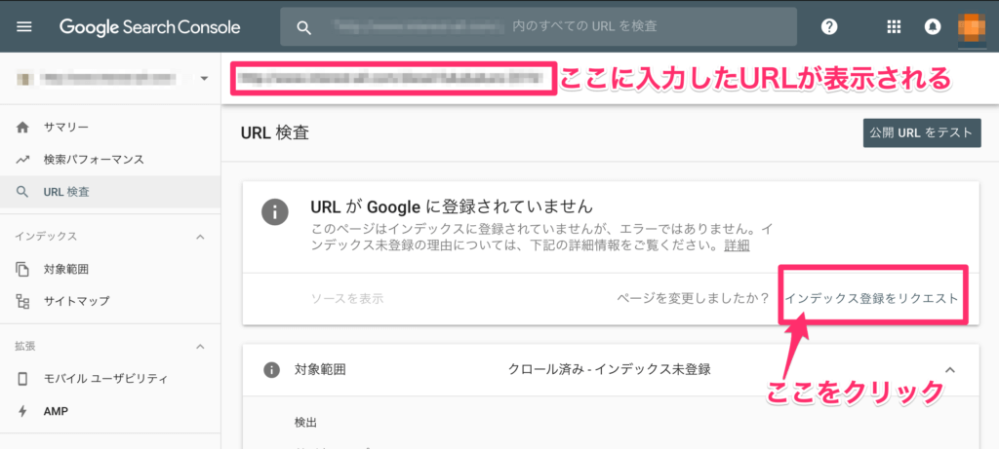Click ソースを表示
Image resolution: width=999 pixels, height=449 pixels.
[347, 298]
